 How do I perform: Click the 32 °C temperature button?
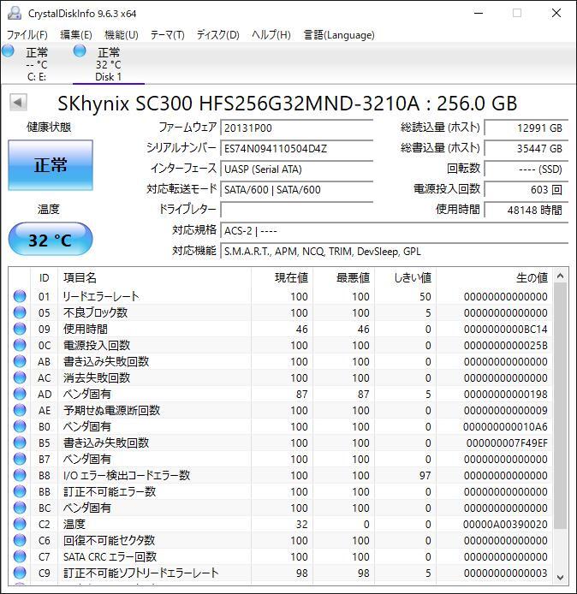click(51, 240)
